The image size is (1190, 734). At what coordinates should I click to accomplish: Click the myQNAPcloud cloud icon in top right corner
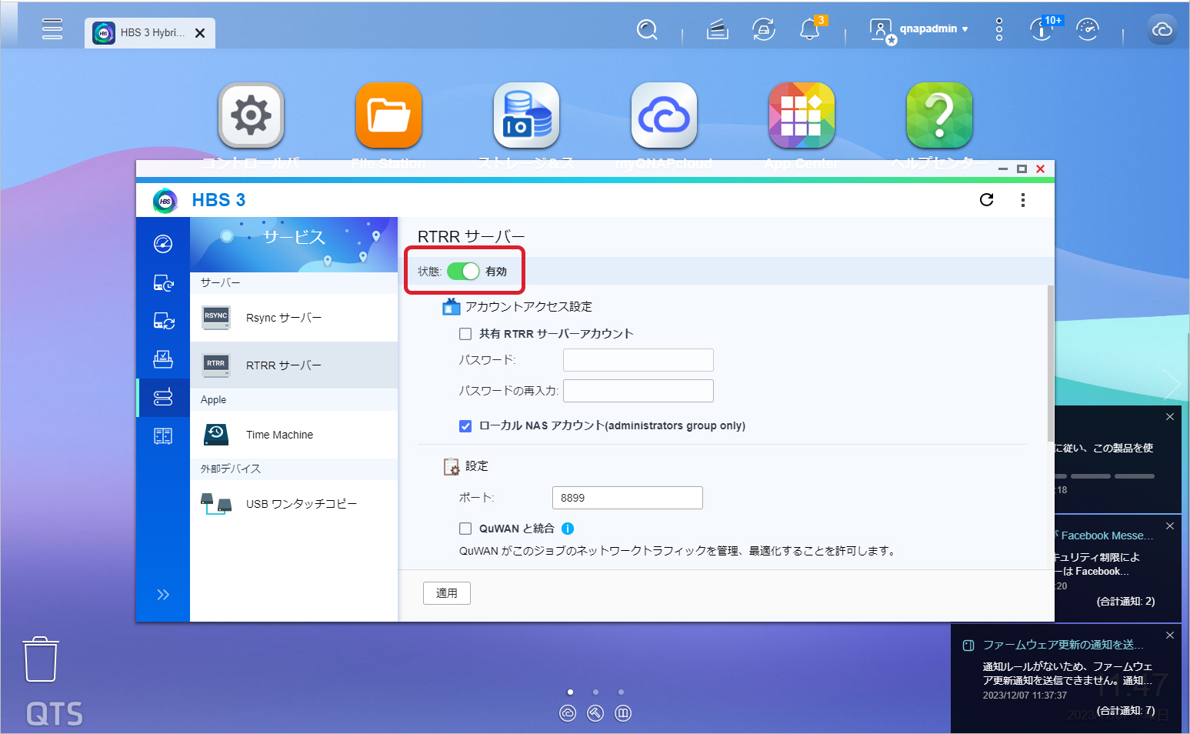(1162, 29)
